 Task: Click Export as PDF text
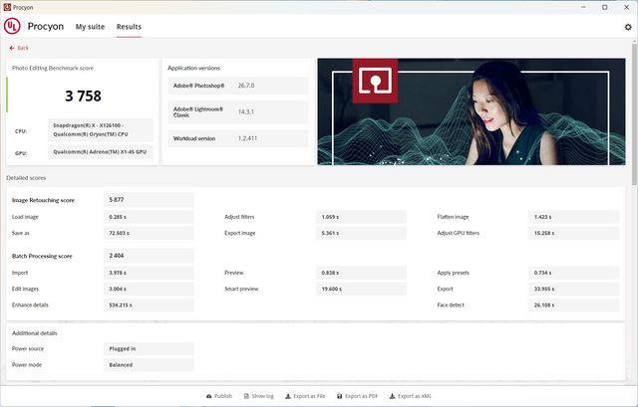click(x=361, y=396)
